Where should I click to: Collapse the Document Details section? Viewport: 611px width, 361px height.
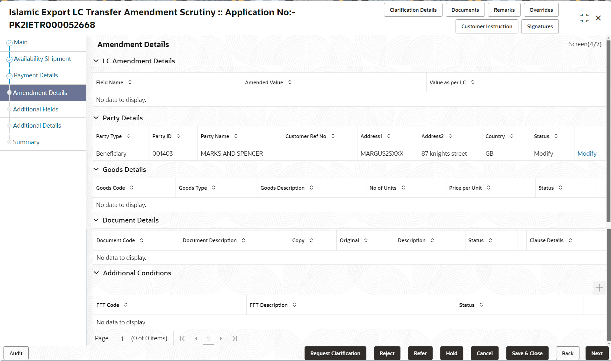coord(96,220)
